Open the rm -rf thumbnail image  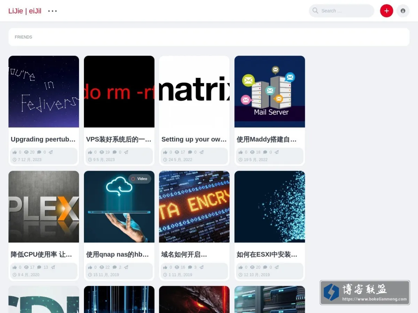119,91
